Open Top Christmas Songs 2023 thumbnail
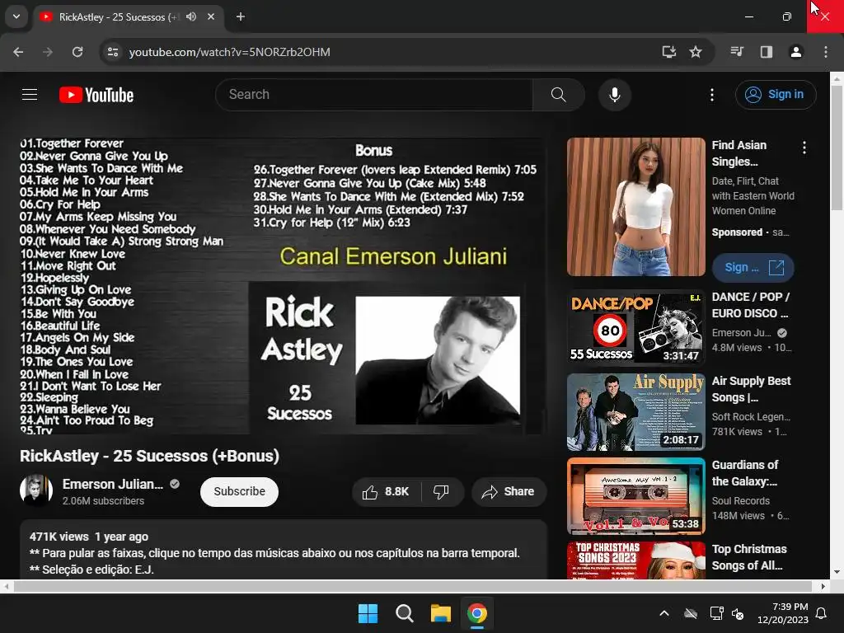The height and width of the screenshot is (633, 844). pos(635,560)
